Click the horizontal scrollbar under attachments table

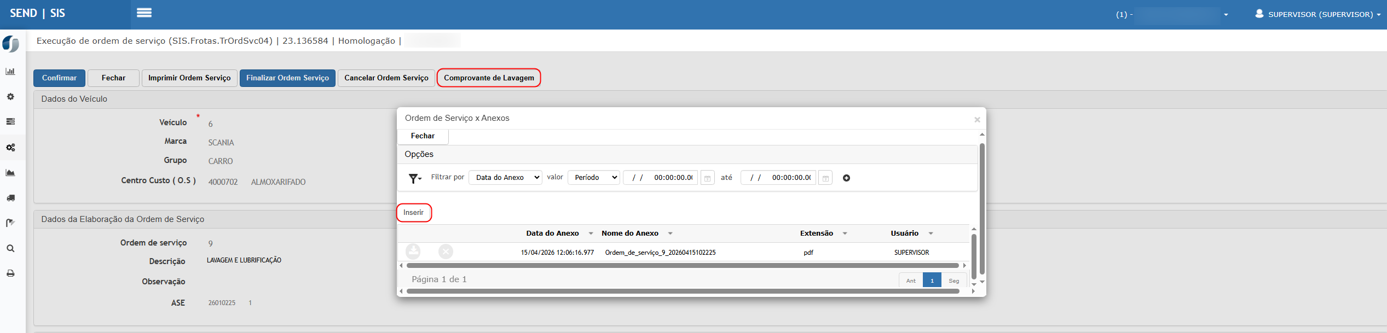tap(682, 266)
